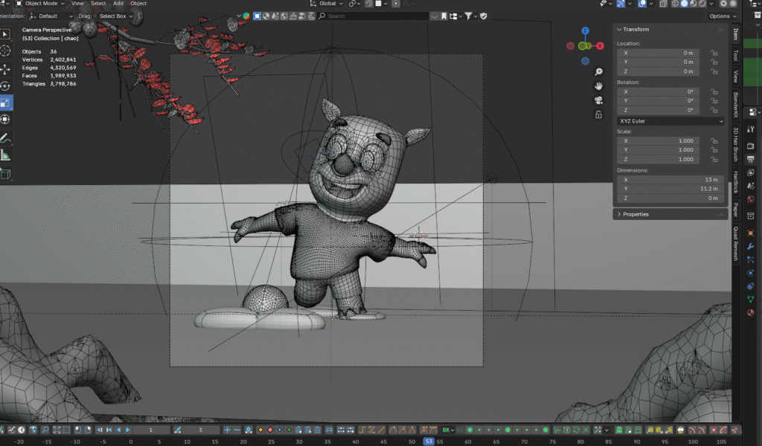
Task: Click the zoom magnifier icon in viewport
Action: 598,72
